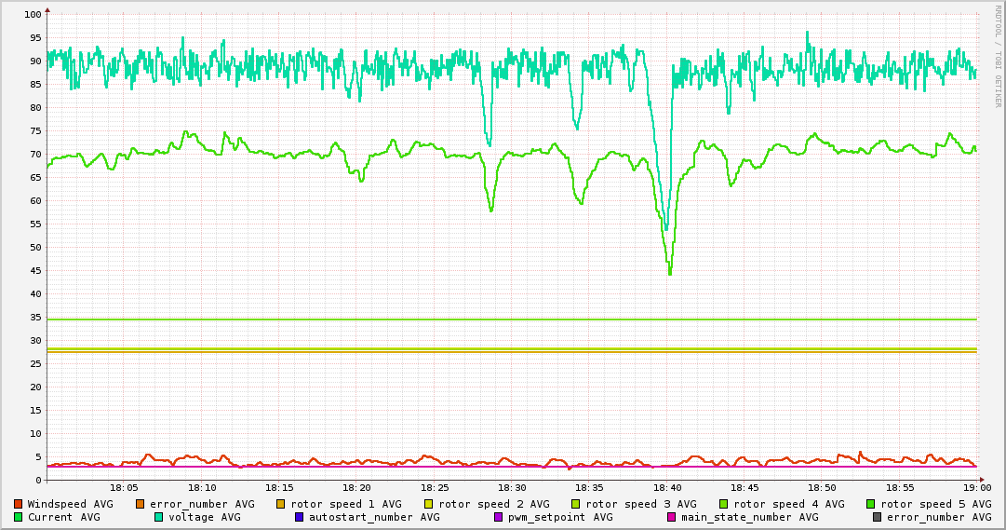Screen dimensions: 1006x530
Task: Click the 'rotor speed 4 AVG' label
Action: coord(789,504)
